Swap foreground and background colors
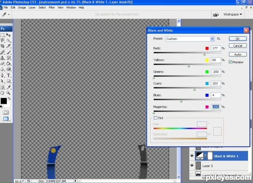The height and width of the screenshot is (183, 253). tap(9, 98)
